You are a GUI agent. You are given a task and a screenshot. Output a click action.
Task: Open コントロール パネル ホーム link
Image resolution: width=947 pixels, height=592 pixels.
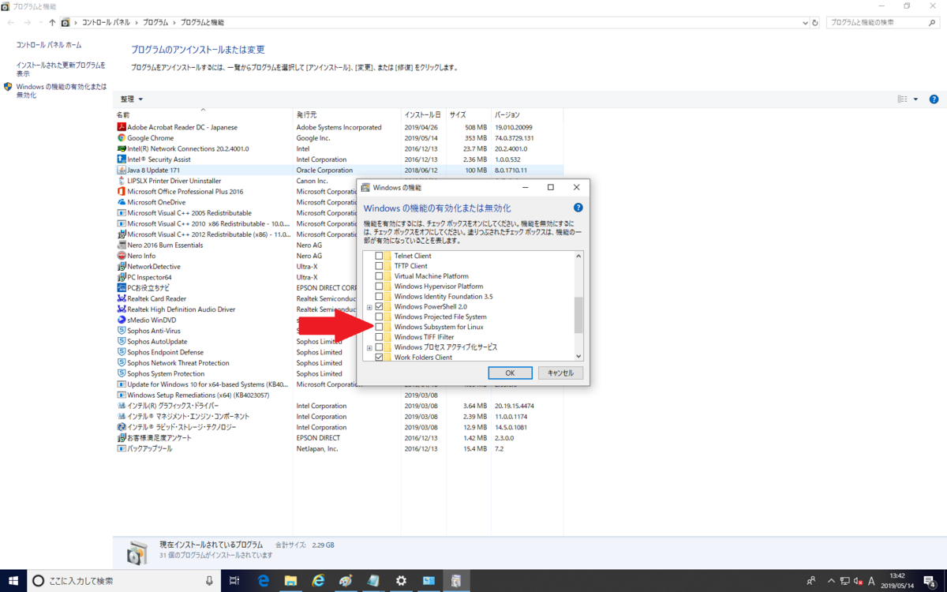[x=49, y=45]
